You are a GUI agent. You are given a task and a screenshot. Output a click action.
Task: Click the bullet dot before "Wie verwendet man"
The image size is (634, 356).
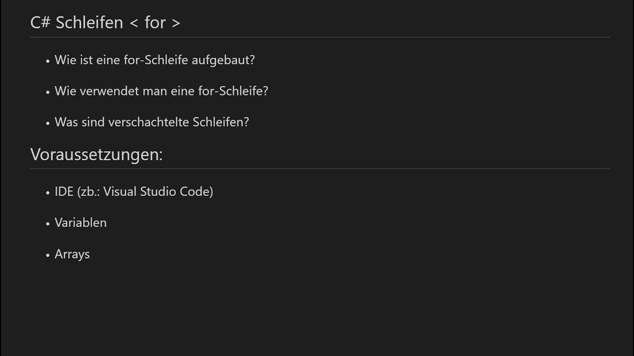48,92
